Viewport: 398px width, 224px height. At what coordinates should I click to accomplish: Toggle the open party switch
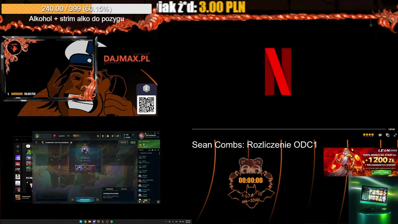(133, 142)
